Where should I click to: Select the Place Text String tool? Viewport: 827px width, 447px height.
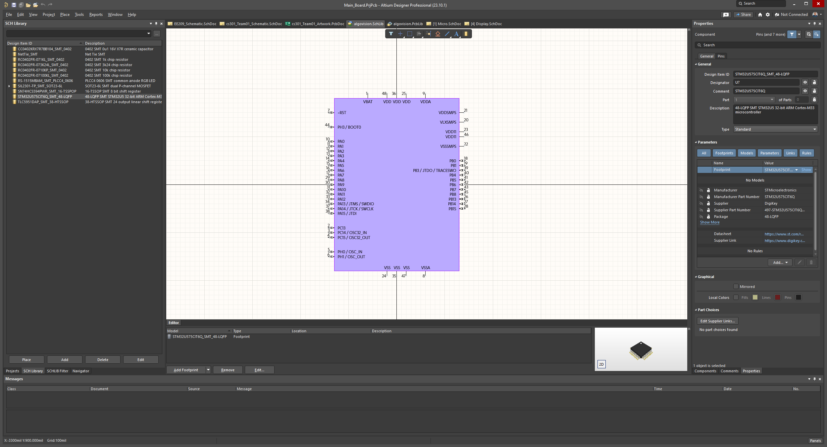point(456,34)
